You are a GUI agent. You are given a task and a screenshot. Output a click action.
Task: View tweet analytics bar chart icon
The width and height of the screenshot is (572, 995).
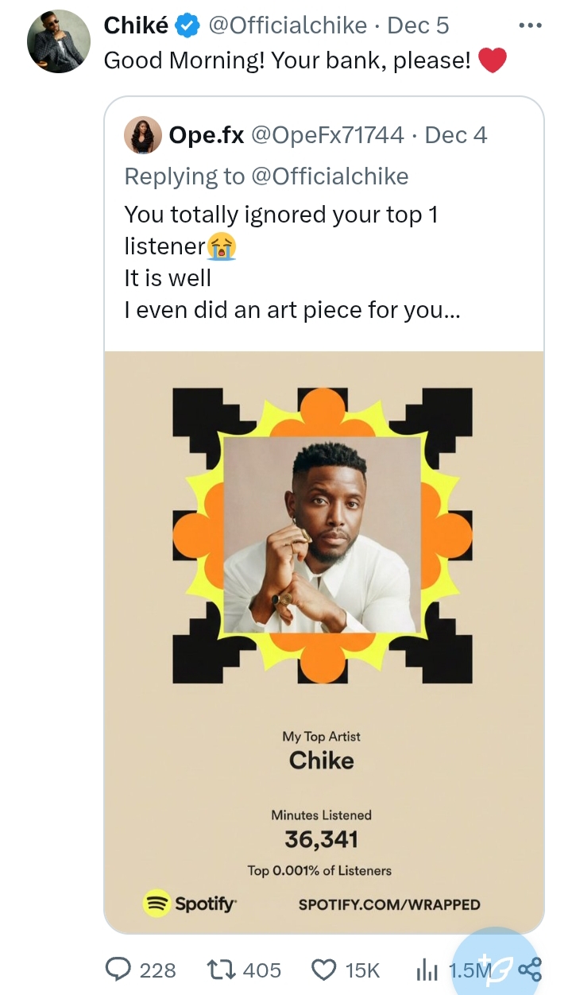427,970
